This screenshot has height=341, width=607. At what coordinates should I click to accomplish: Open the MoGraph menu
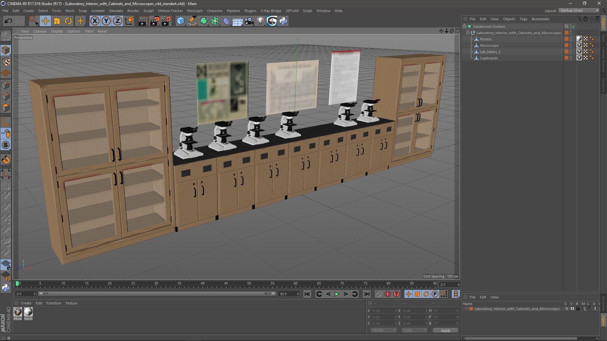click(x=195, y=11)
